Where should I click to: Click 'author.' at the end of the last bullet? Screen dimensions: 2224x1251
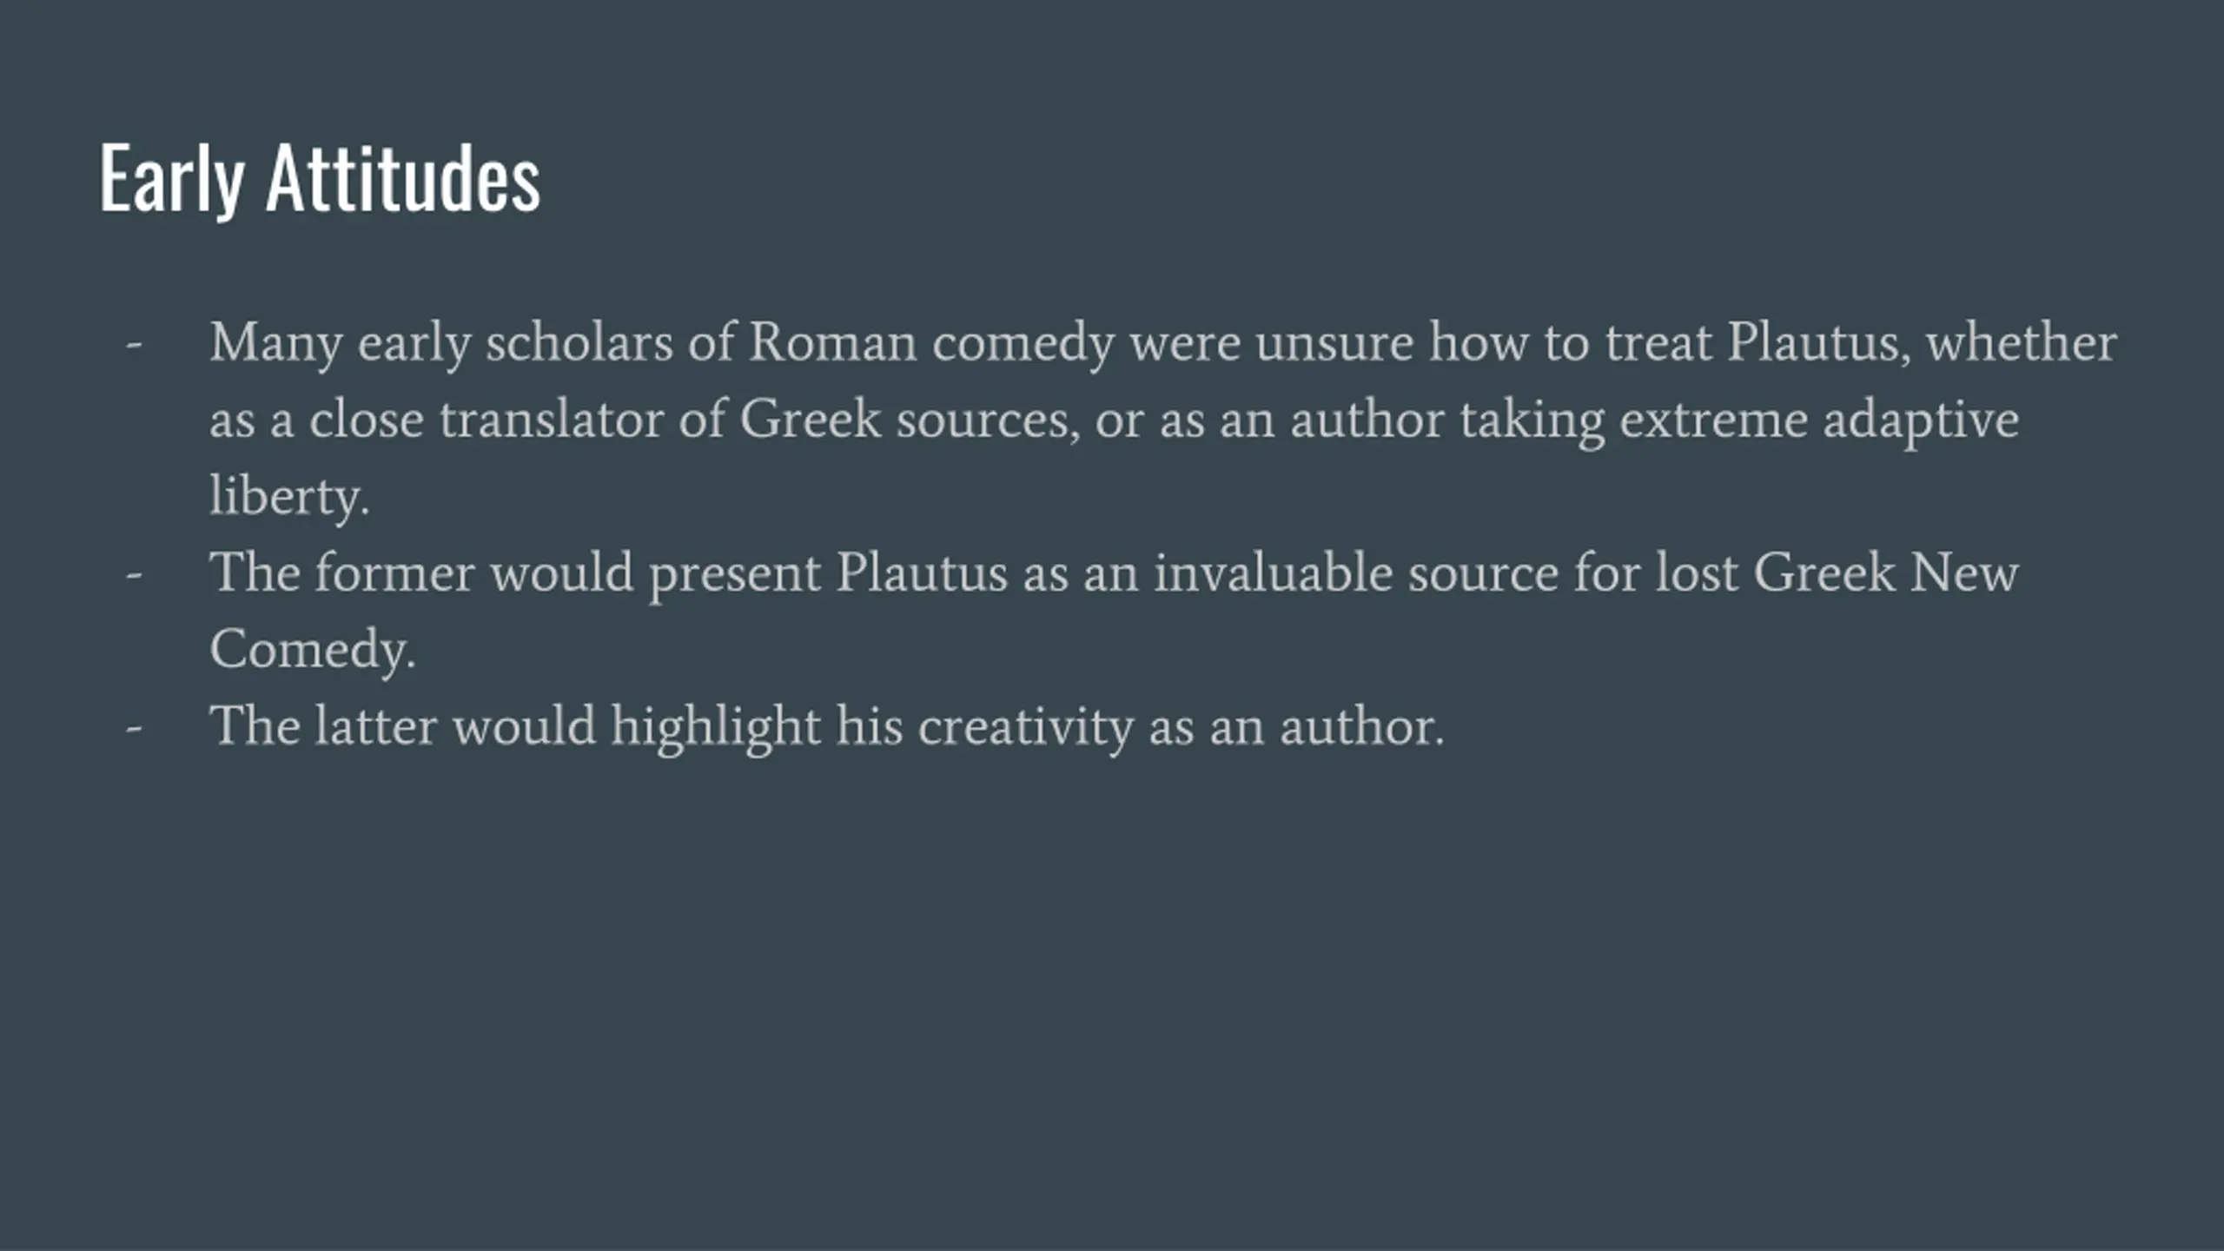pyautogui.click(x=1362, y=727)
